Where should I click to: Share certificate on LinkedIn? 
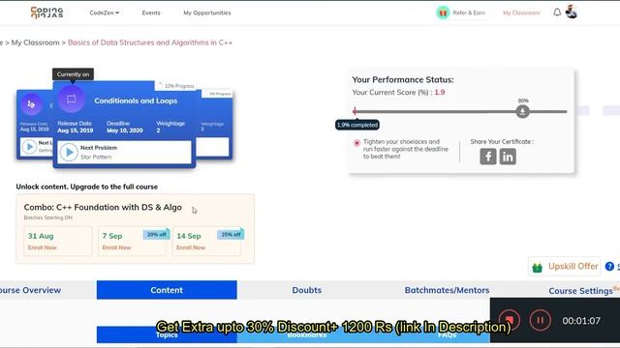click(508, 157)
